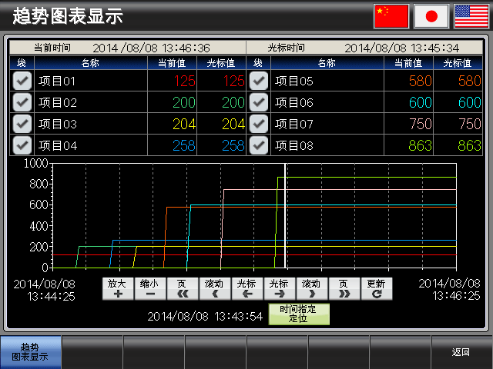Screen dimensions: 493x369
Task: Switch language to Chinese via China flag
Action: (391, 16)
